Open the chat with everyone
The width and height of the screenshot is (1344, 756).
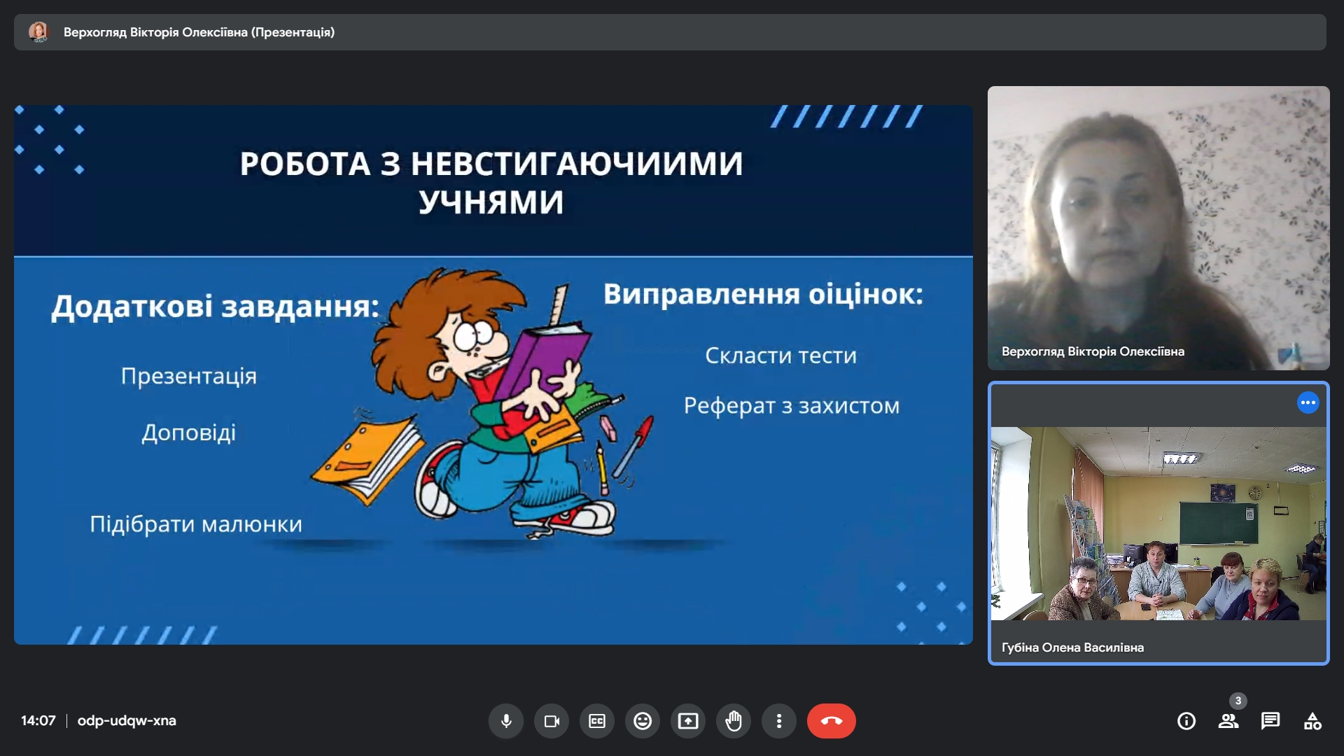1270,721
